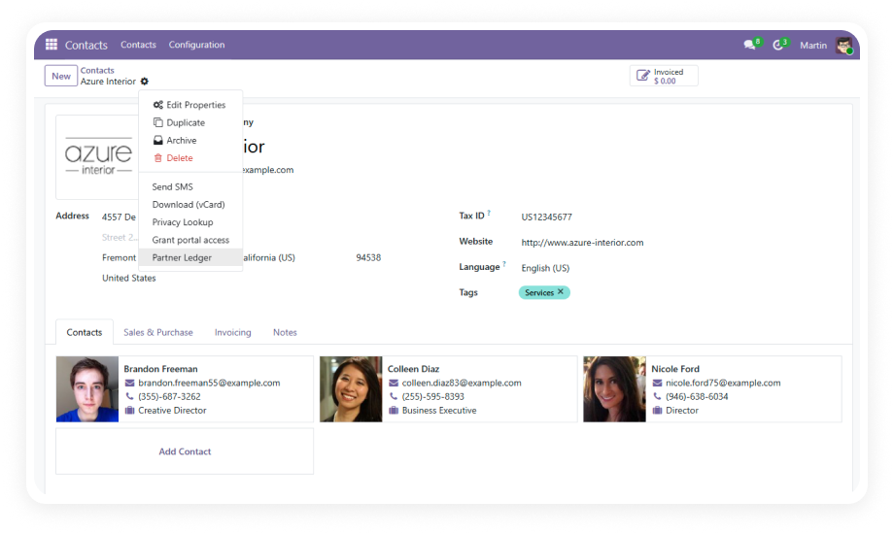
Task: Click Brandon Freeman's envelope email icon
Action: 129,383
